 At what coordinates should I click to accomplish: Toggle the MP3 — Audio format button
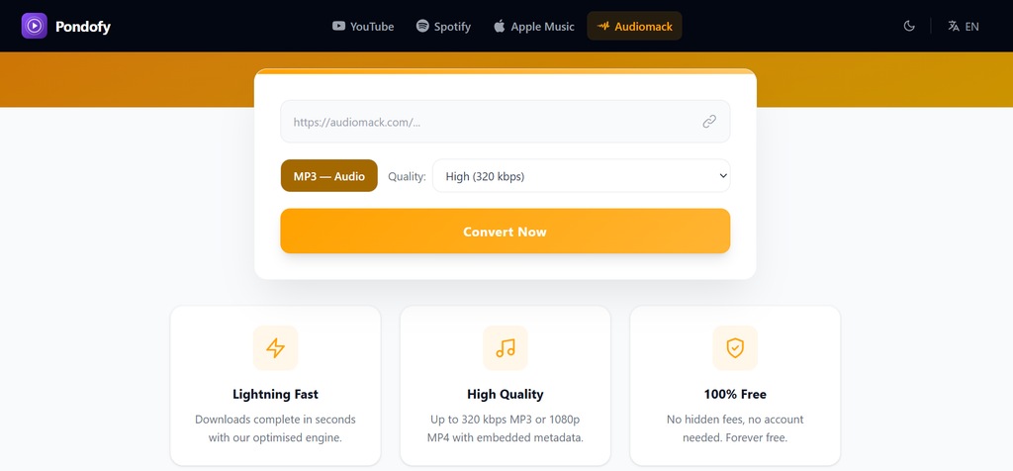328,176
